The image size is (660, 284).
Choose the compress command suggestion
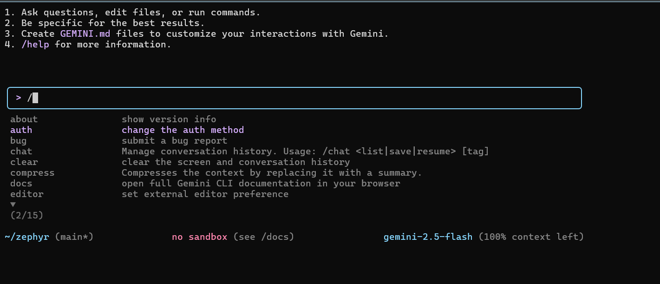(33, 173)
